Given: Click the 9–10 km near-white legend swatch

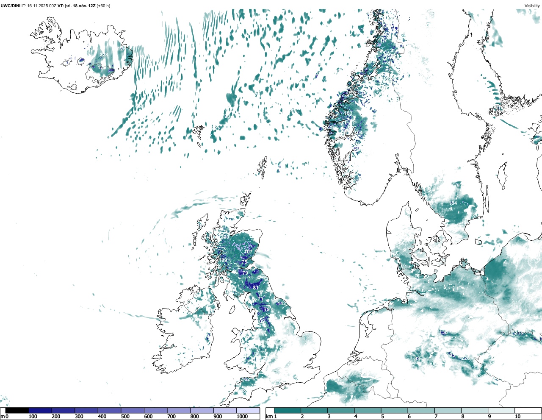Looking at the screenshot, I should coord(501,410).
